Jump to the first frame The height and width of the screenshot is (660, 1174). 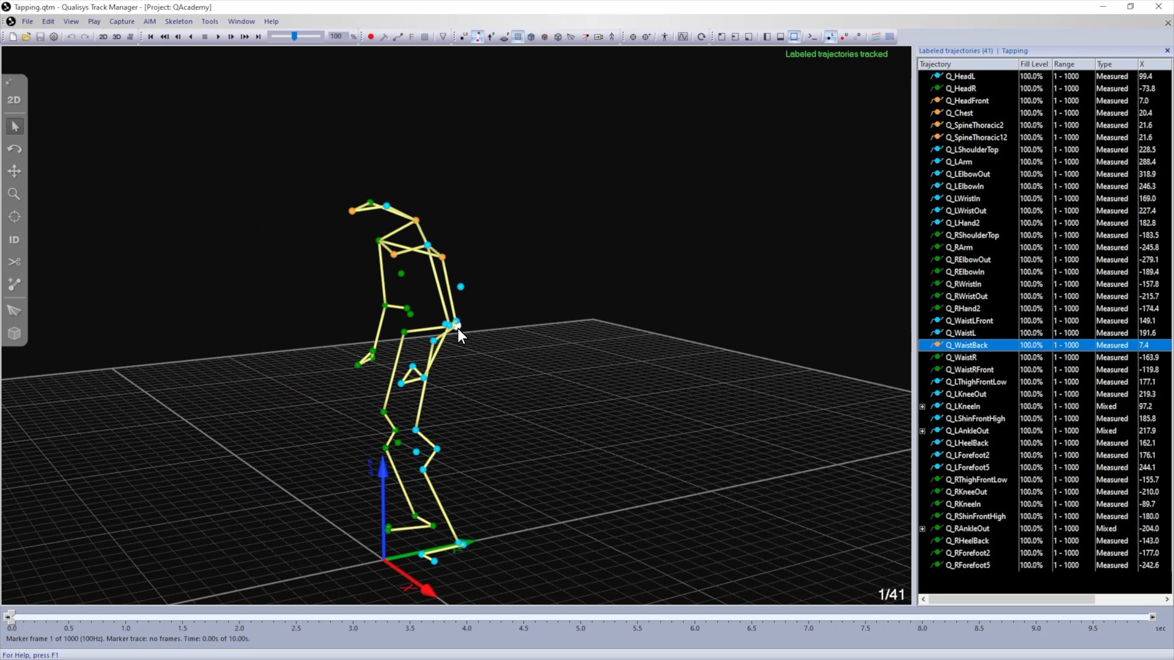tap(150, 37)
